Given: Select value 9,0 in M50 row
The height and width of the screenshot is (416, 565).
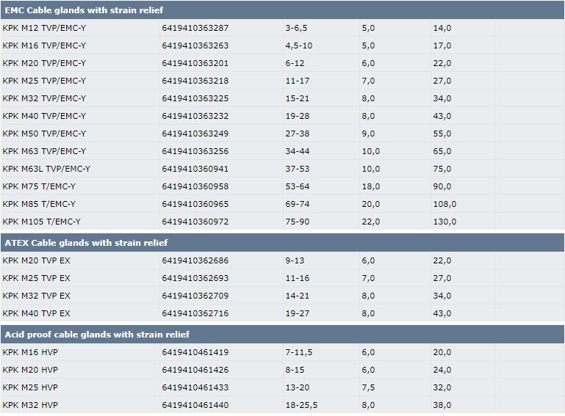Looking at the screenshot, I should coord(368,134).
